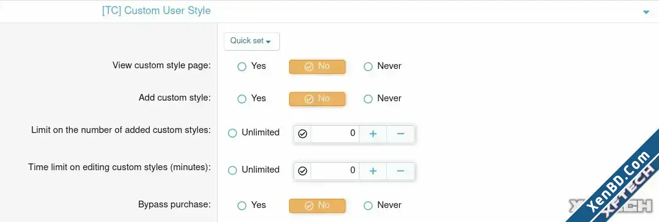The height and width of the screenshot is (222, 659).
Task: Click minus icon for custom styles limit
Action: click(400, 134)
